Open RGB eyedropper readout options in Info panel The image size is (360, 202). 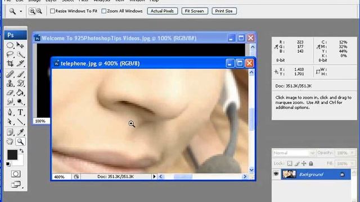(276, 47)
